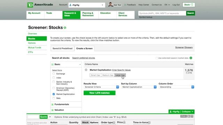Open the Screener Glossary link
This screenshot has height=125, width=223.
184,48
